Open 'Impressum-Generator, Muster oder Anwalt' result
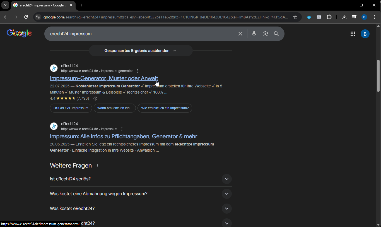Screen dimensions: 381x227 pos(104,78)
